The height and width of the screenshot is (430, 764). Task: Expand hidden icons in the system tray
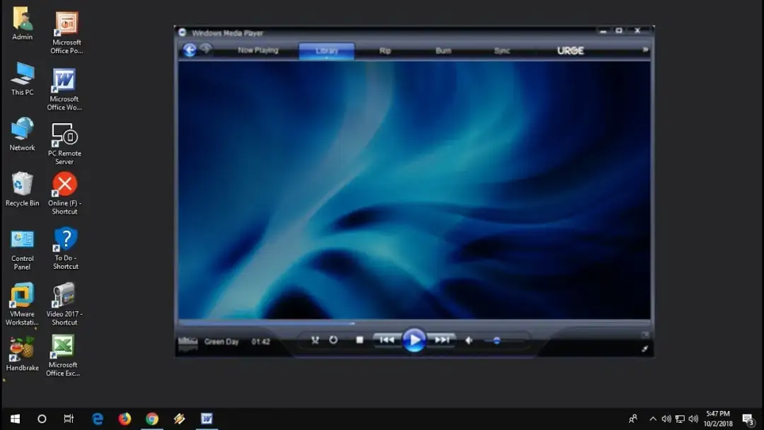pyautogui.click(x=653, y=418)
